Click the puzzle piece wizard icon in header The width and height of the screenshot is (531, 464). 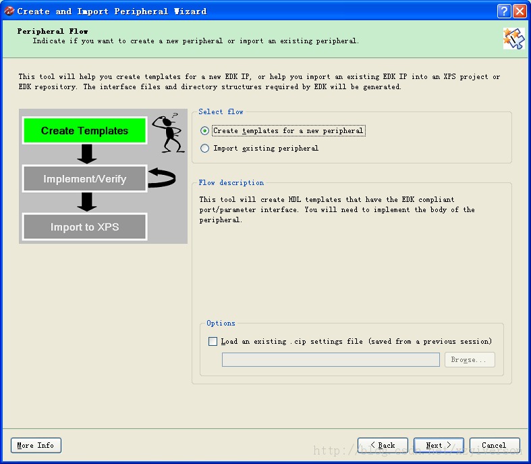[x=513, y=38]
